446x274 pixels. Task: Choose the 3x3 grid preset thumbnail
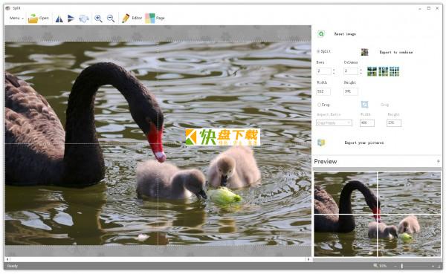(383, 71)
